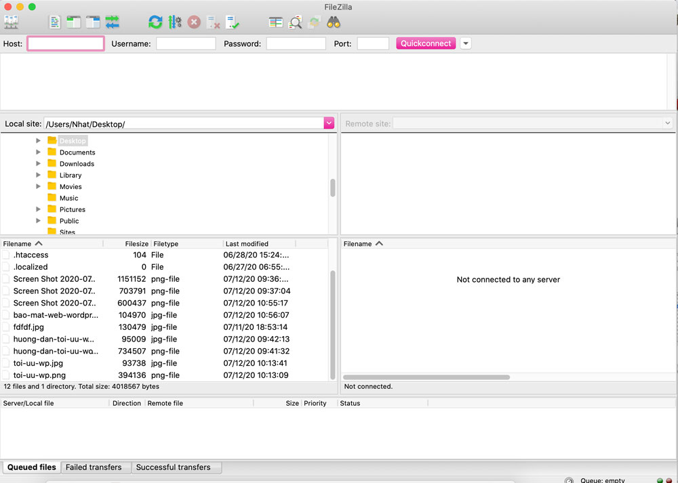Viewport: 678px width, 483px height.
Task: Select the fdfdf.jpg file
Action: tap(164, 327)
